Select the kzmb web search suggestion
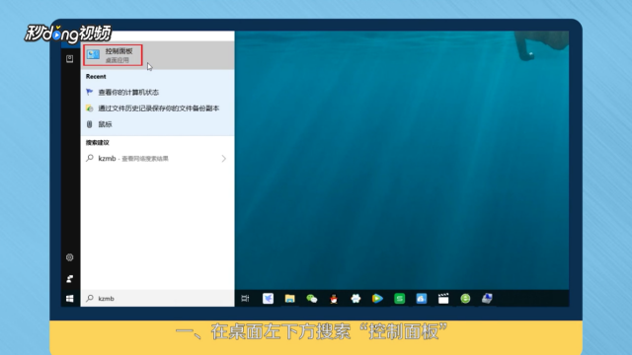The width and height of the screenshot is (632, 355). tap(157, 159)
